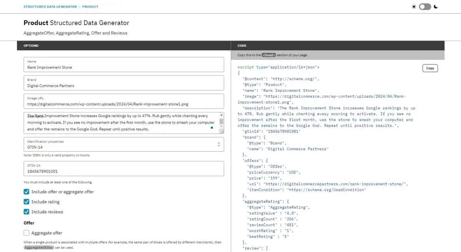Switch to light mode using the sun icon
461x252 pixels.
coord(413,7)
